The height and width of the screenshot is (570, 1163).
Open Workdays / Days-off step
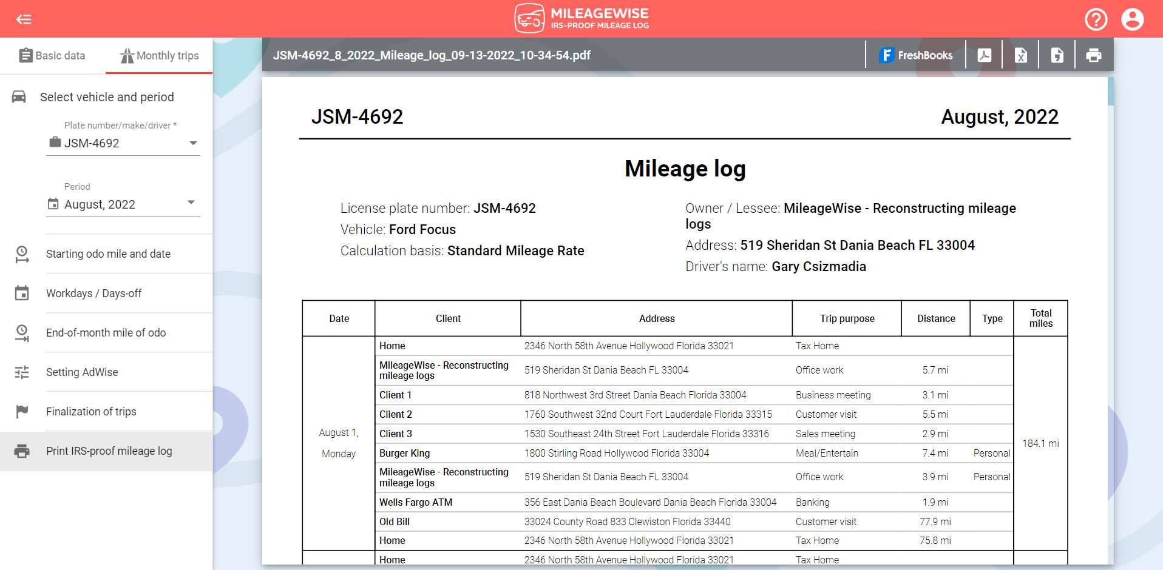point(106,293)
